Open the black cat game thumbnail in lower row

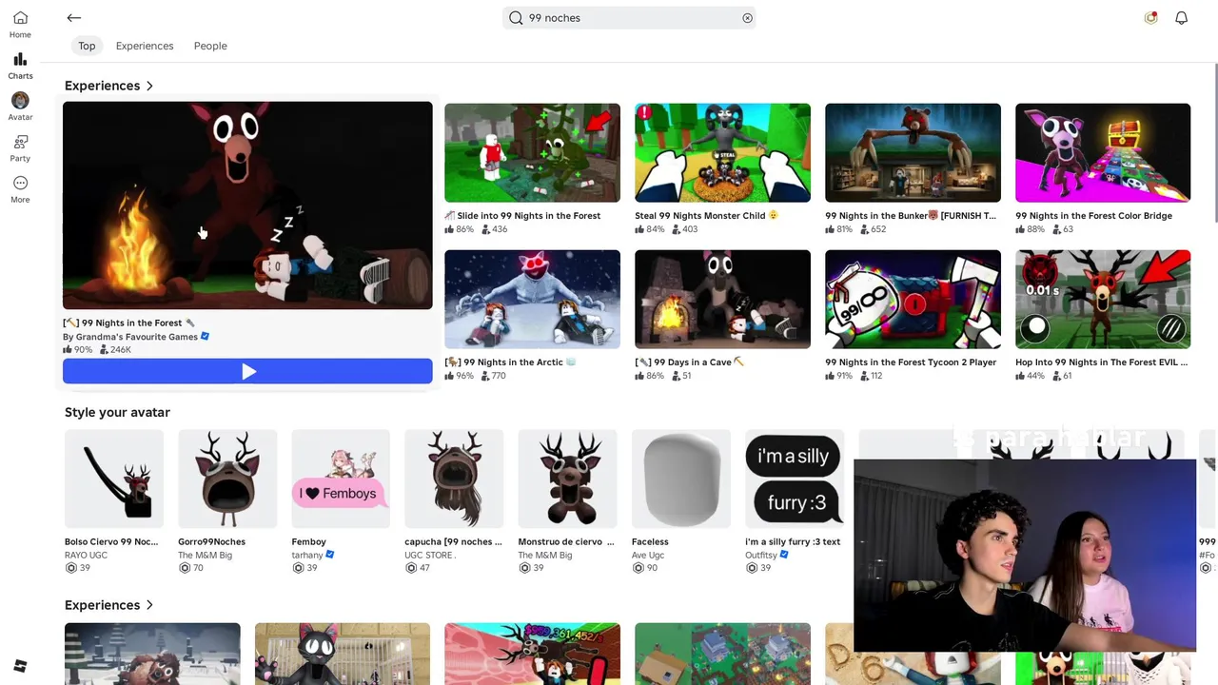(343, 654)
